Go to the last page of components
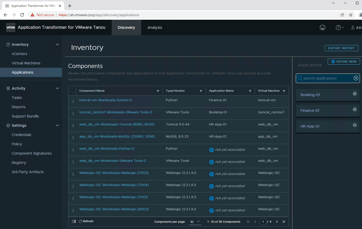This screenshot has width=362, height=229. tap(284, 222)
